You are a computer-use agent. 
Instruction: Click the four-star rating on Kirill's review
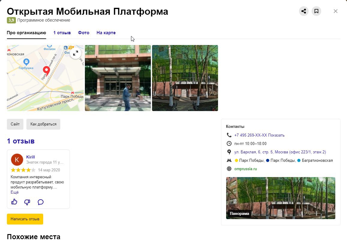click(23, 170)
